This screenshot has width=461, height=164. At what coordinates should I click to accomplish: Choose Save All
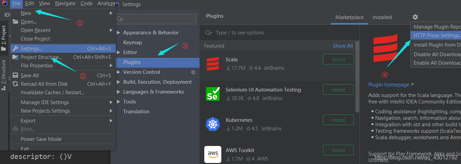click(63, 76)
